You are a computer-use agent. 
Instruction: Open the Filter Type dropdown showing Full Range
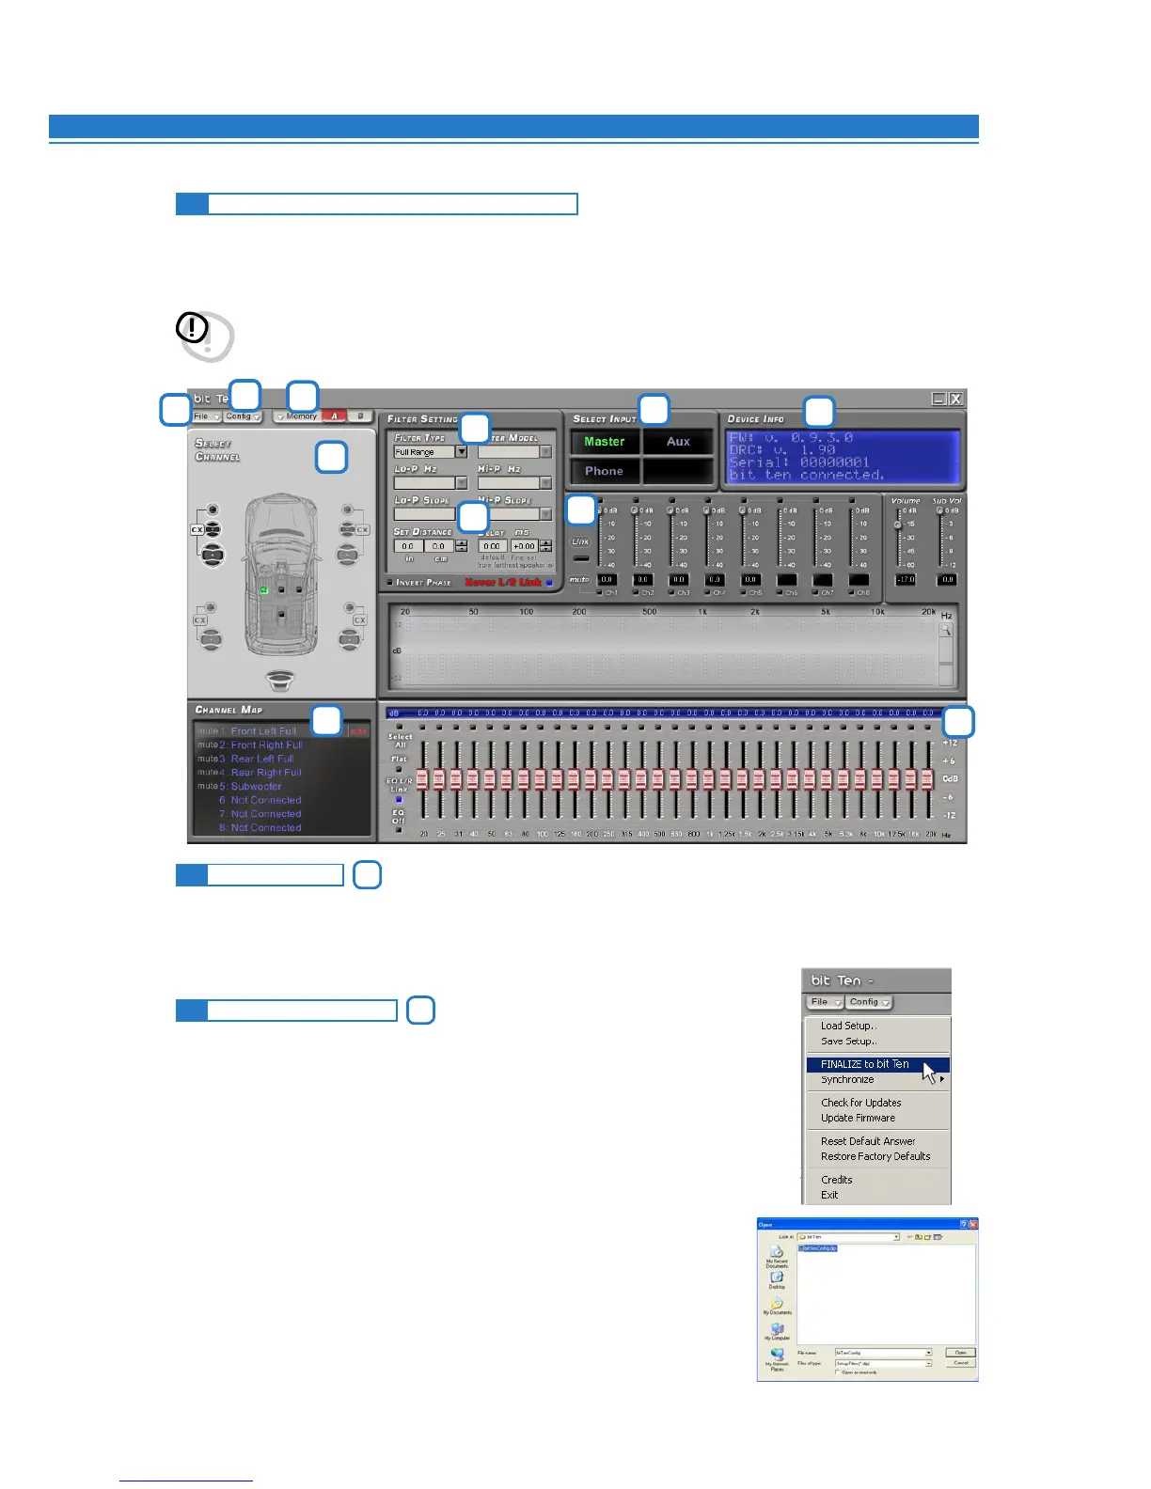(461, 452)
